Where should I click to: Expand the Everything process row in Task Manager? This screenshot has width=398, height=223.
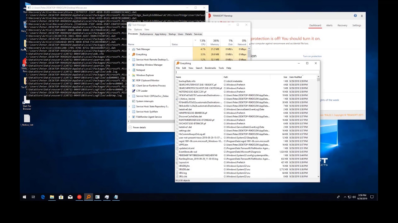[x=129, y=55]
